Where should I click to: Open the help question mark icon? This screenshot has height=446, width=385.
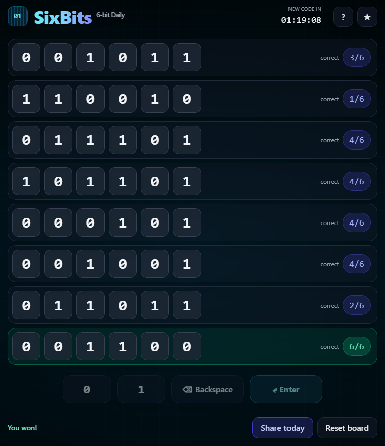pos(343,17)
